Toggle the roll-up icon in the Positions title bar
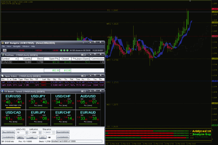Image resolution: width=218 pixels, height=145 pixels. [x=83, y=55]
